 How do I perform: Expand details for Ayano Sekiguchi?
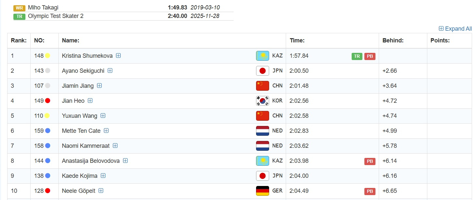coord(110,70)
